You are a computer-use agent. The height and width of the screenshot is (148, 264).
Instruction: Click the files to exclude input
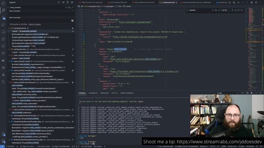click(40, 21)
